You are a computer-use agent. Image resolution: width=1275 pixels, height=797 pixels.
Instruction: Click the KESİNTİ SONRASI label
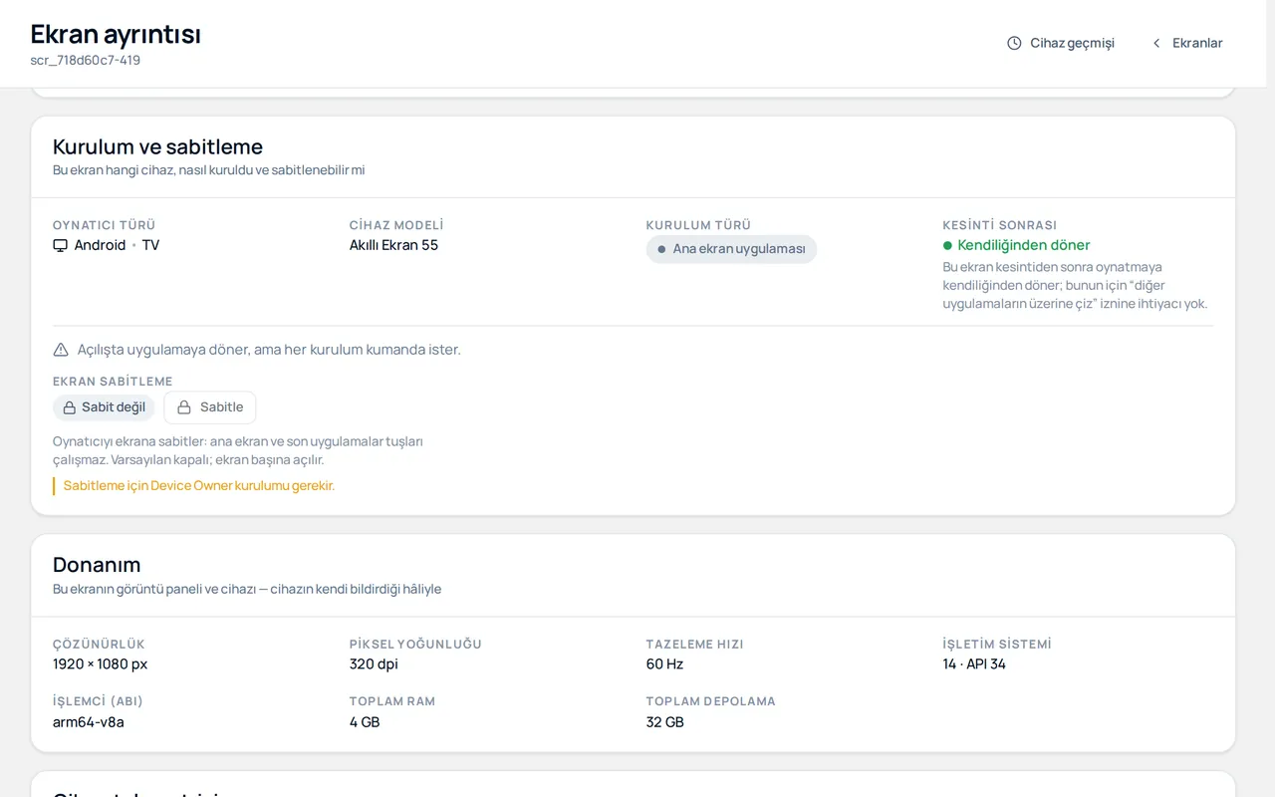(x=1000, y=225)
